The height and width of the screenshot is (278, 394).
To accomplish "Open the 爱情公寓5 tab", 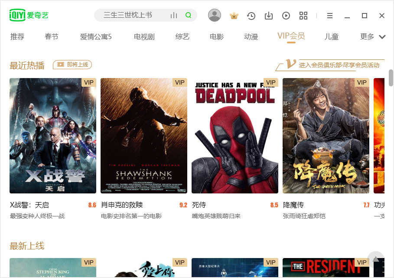I will (96, 37).
